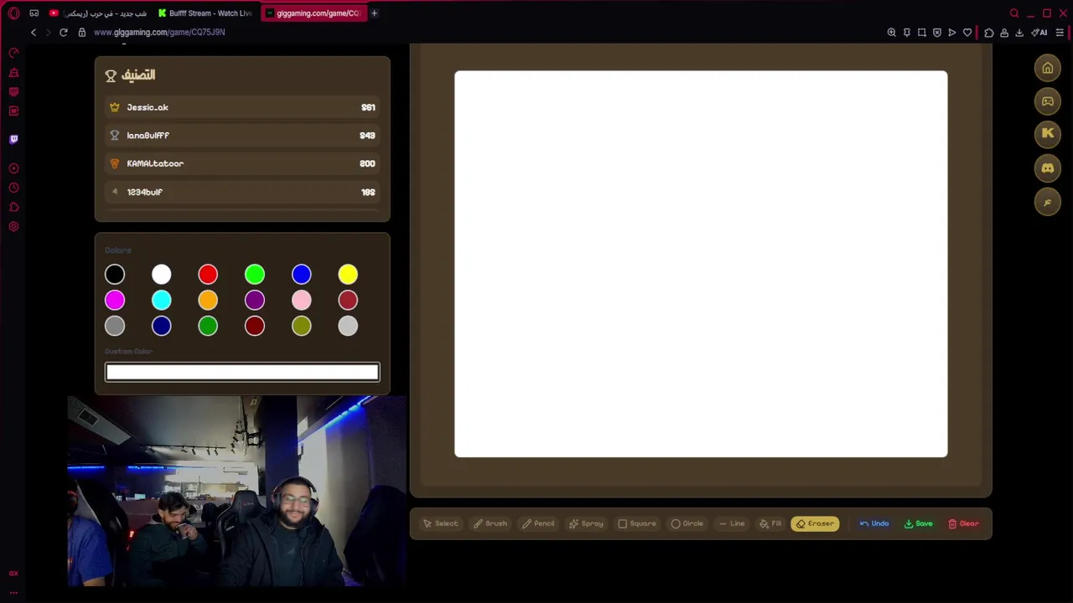Click the pin icon in browser toolbar

pyautogui.click(x=907, y=33)
